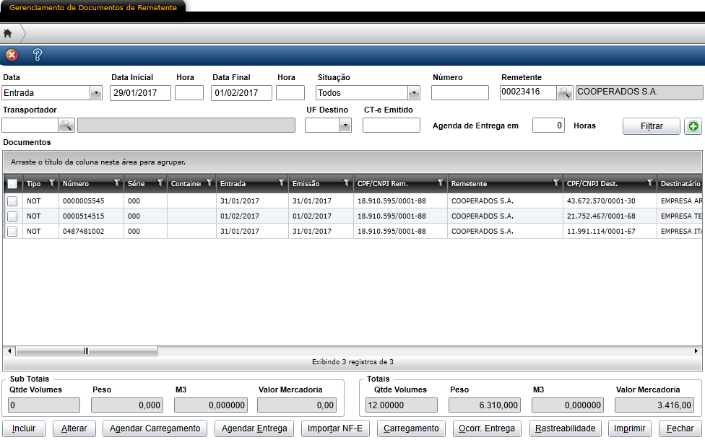705x440 pixels.
Task: Select cell with CNPJ 21.752.467/0001-68
Action: (610, 216)
